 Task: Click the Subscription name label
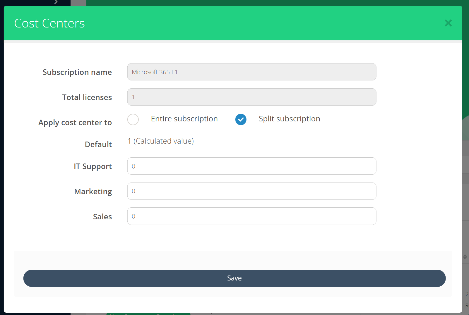77,72
